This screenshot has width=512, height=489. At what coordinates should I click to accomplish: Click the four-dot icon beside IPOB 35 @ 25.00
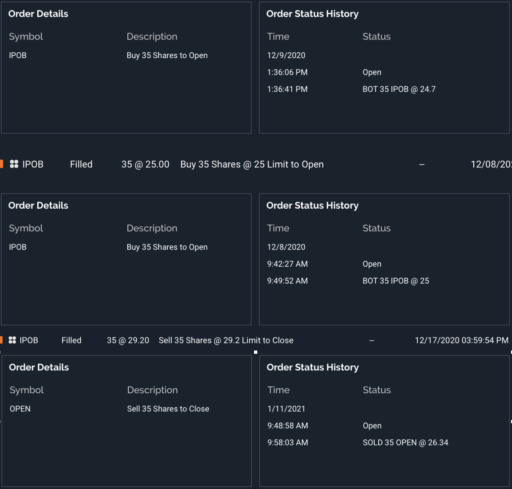tap(14, 164)
